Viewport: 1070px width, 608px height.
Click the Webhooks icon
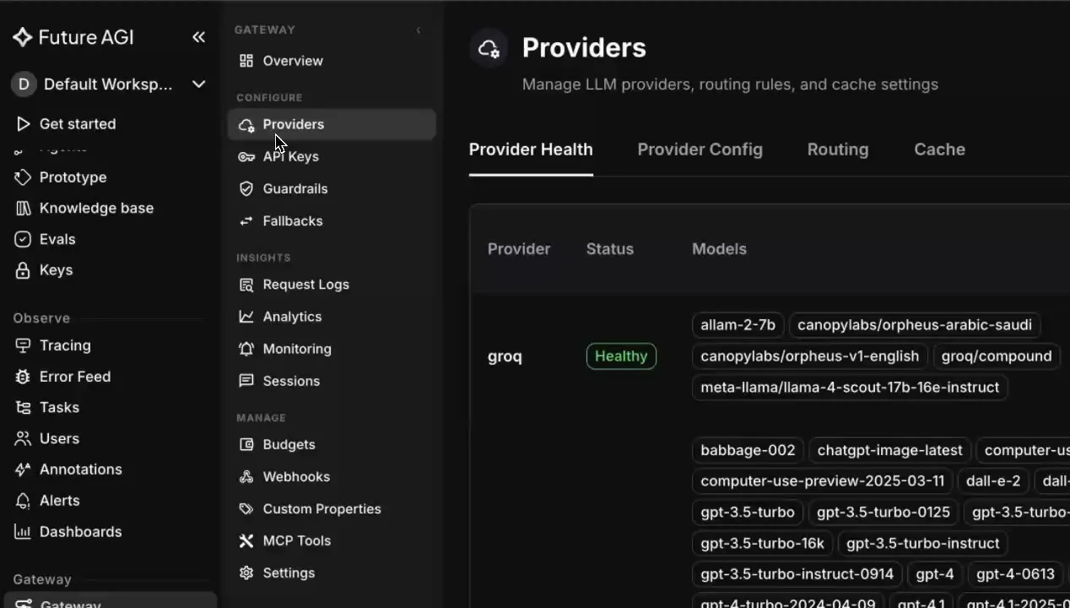[x=246, y=477]
